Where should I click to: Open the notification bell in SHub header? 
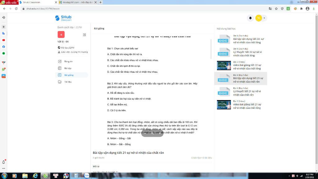(250, 18)
